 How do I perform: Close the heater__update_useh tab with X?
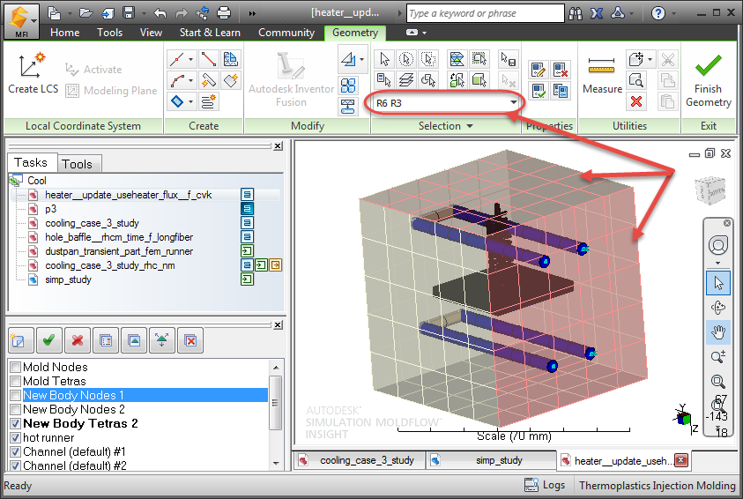[681, 460]
